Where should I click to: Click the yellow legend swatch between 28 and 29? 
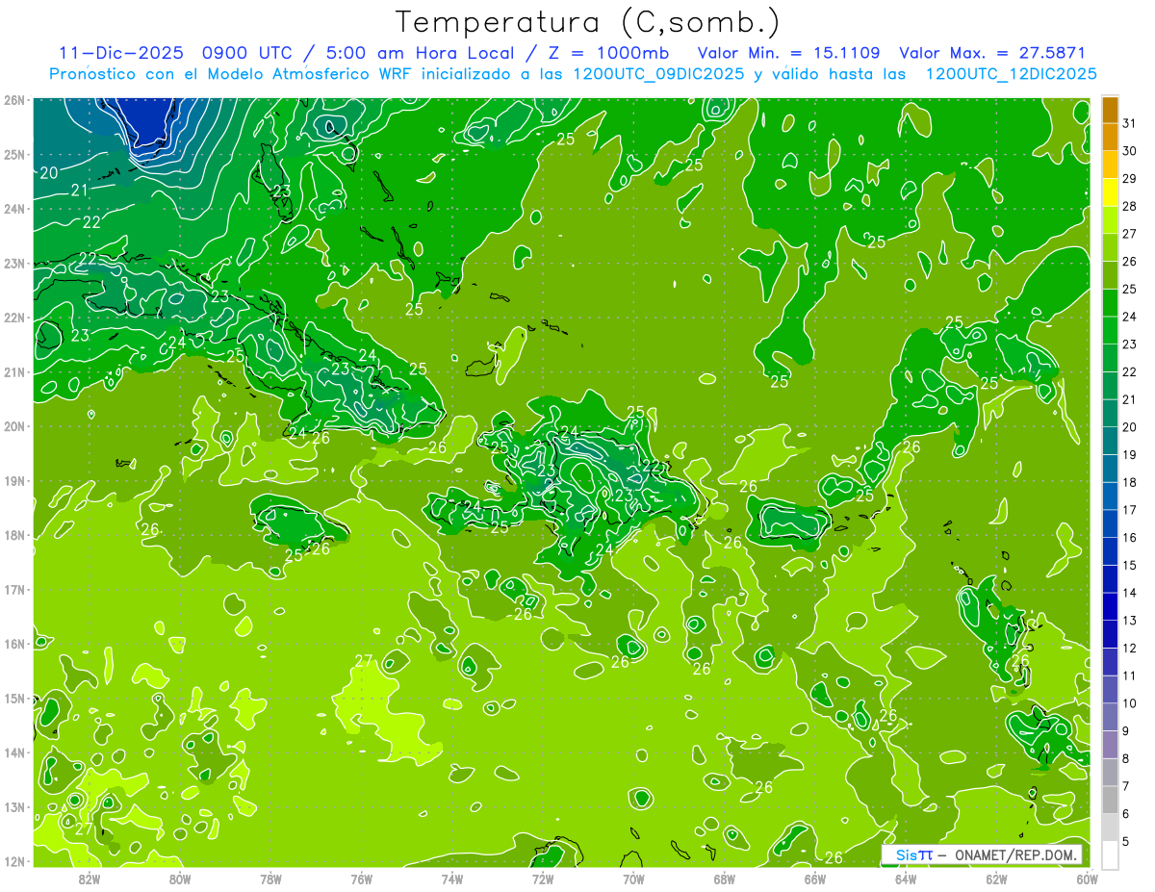click(x=1110, y=192)
